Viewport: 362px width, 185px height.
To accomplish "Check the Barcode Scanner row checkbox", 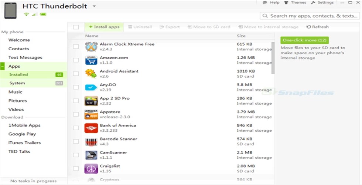I will pyautogui.click(x=76, y=141).
